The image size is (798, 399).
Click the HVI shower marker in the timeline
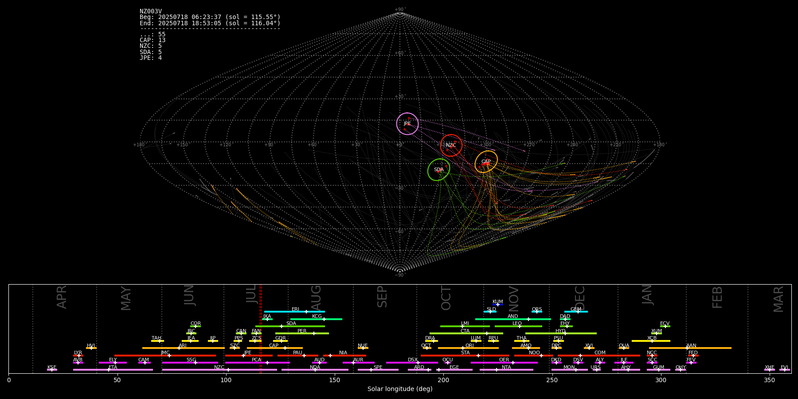point(91,348)
